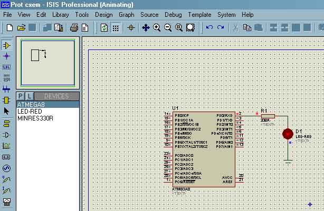Click the Import section icon
324x211 pixels.
pos(47,27)
